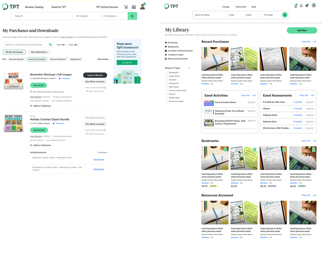
Task: Check the Worksheets resource type box
Action: pos(167,72)
